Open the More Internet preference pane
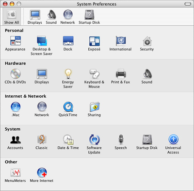 click(42, 175)
